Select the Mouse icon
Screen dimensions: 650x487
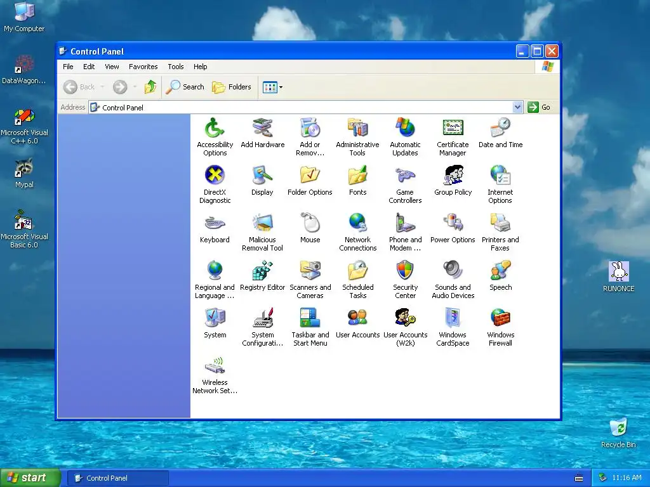tap(310, 223)
